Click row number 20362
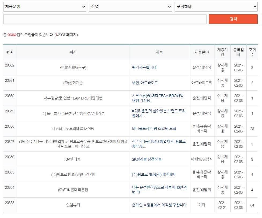This screenshot has height=218, width=262. tap(10, 65)
